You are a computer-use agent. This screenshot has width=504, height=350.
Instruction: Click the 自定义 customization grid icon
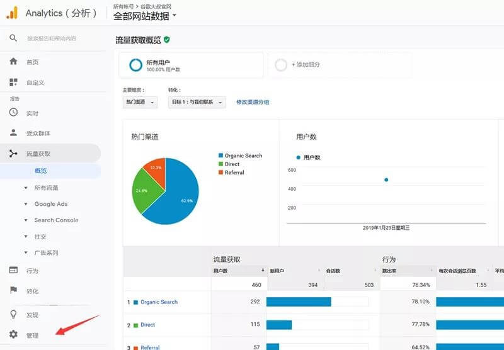click(x=13, y=82)
